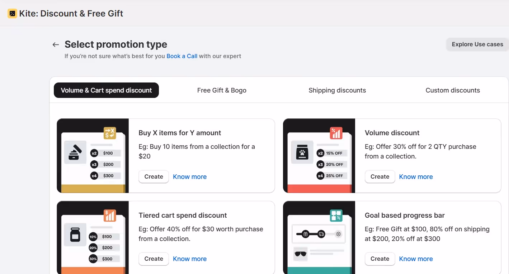Viewport: 509px width, 274px height.
Task: Select Volume & Cart spend discount tab
Action: click(x=106, y=90)
